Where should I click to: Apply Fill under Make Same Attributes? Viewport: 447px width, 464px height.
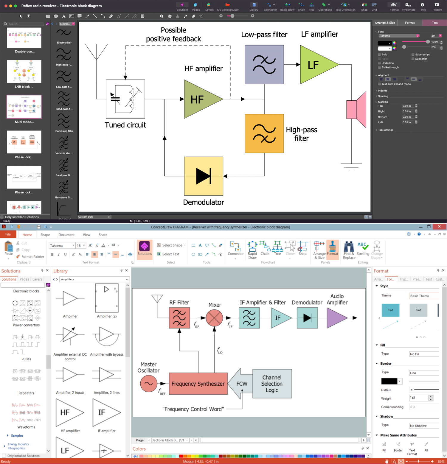pos(384,447)
